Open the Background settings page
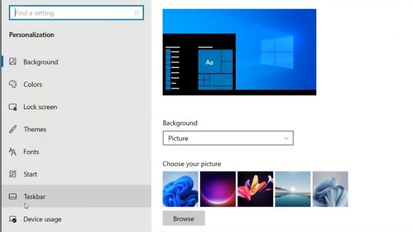Screen dimensions: 413x232 [x=76, y=62]
